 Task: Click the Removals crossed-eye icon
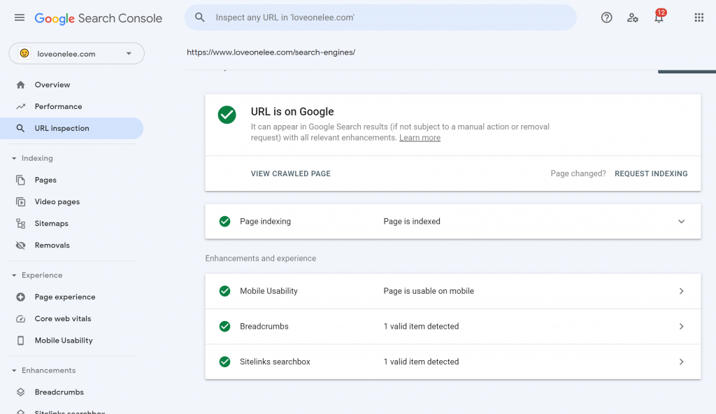(20, 245)
